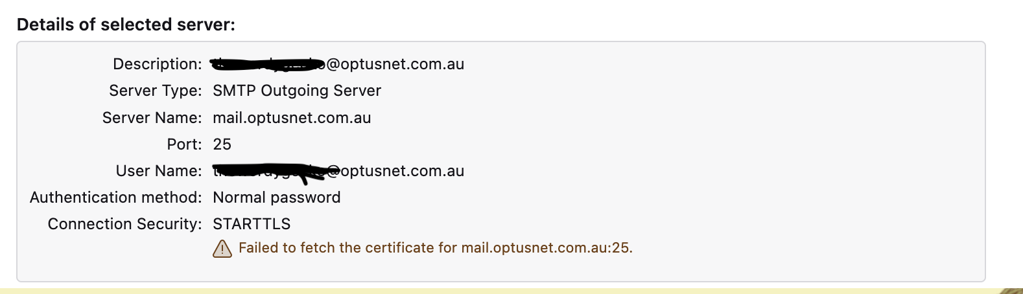Click the port number 25
The width and height of the screenshot is (1023, 294).
point(222,144)
